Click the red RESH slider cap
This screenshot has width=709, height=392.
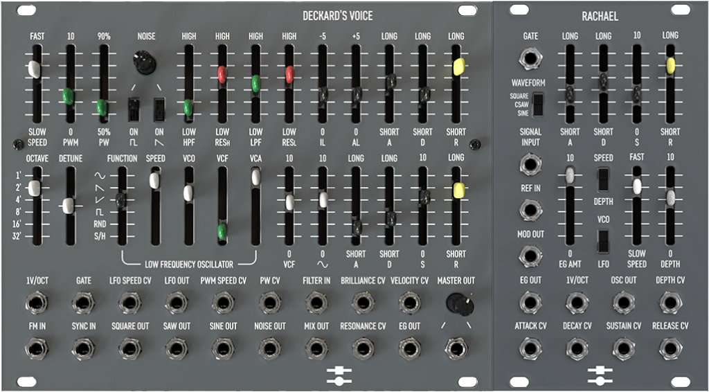(x=222, y=74)
